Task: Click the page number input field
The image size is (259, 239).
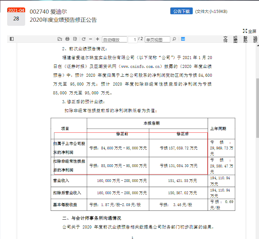Action: pos(133,40)
